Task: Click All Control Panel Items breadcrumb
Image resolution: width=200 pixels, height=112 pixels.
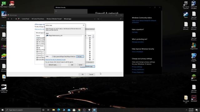Action: 38,19
